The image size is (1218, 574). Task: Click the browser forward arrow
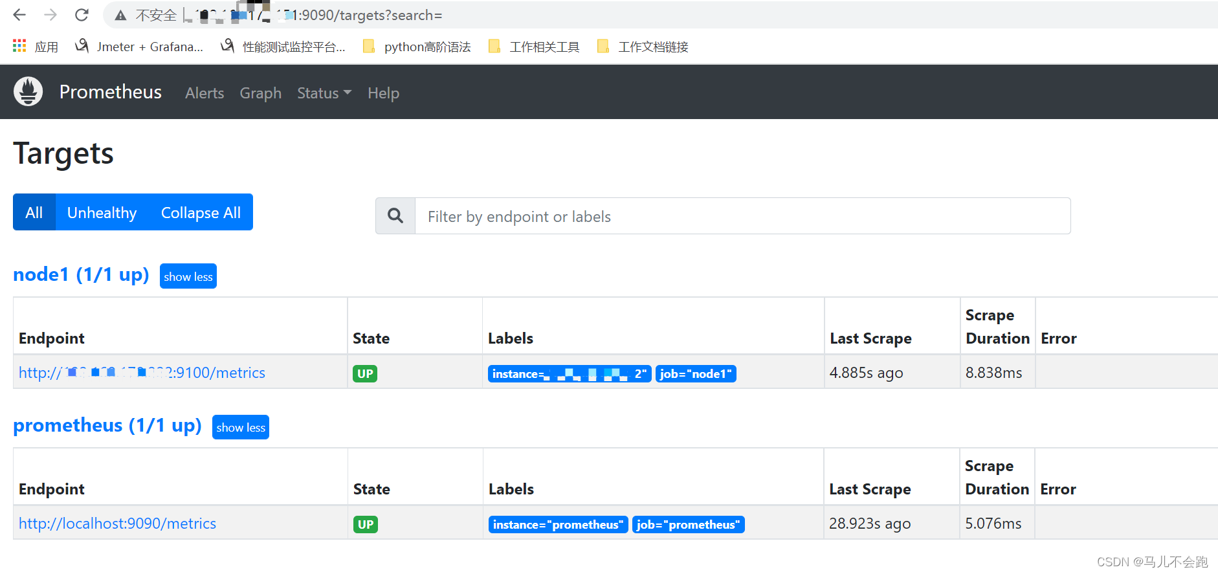(x=50, y=15)
